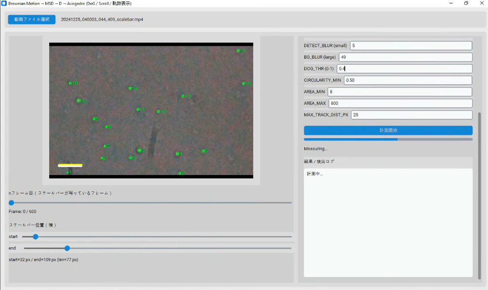Click the results log text area
The width and height of the screenshot is (488, 290).
(x=388, y=223)
